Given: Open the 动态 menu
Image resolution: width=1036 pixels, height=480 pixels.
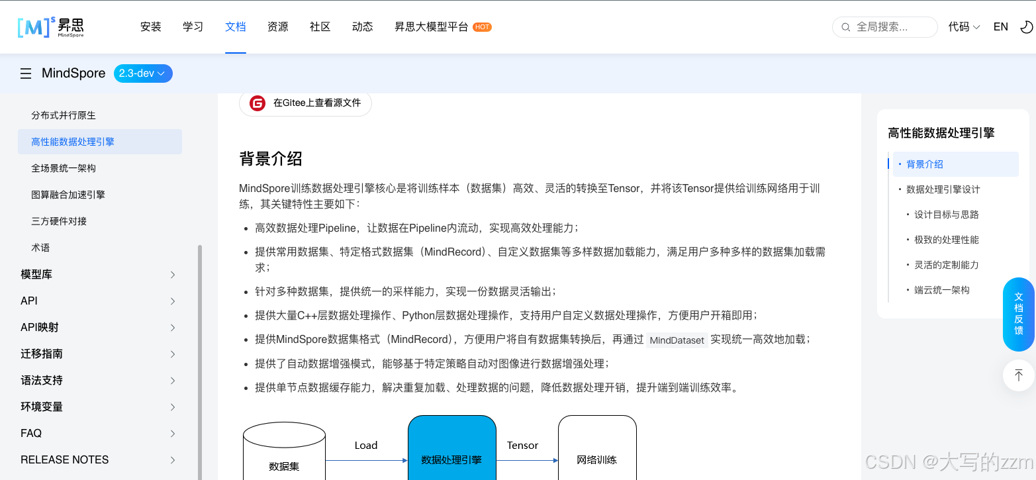Looking at the screenshot, I should 363,27.
